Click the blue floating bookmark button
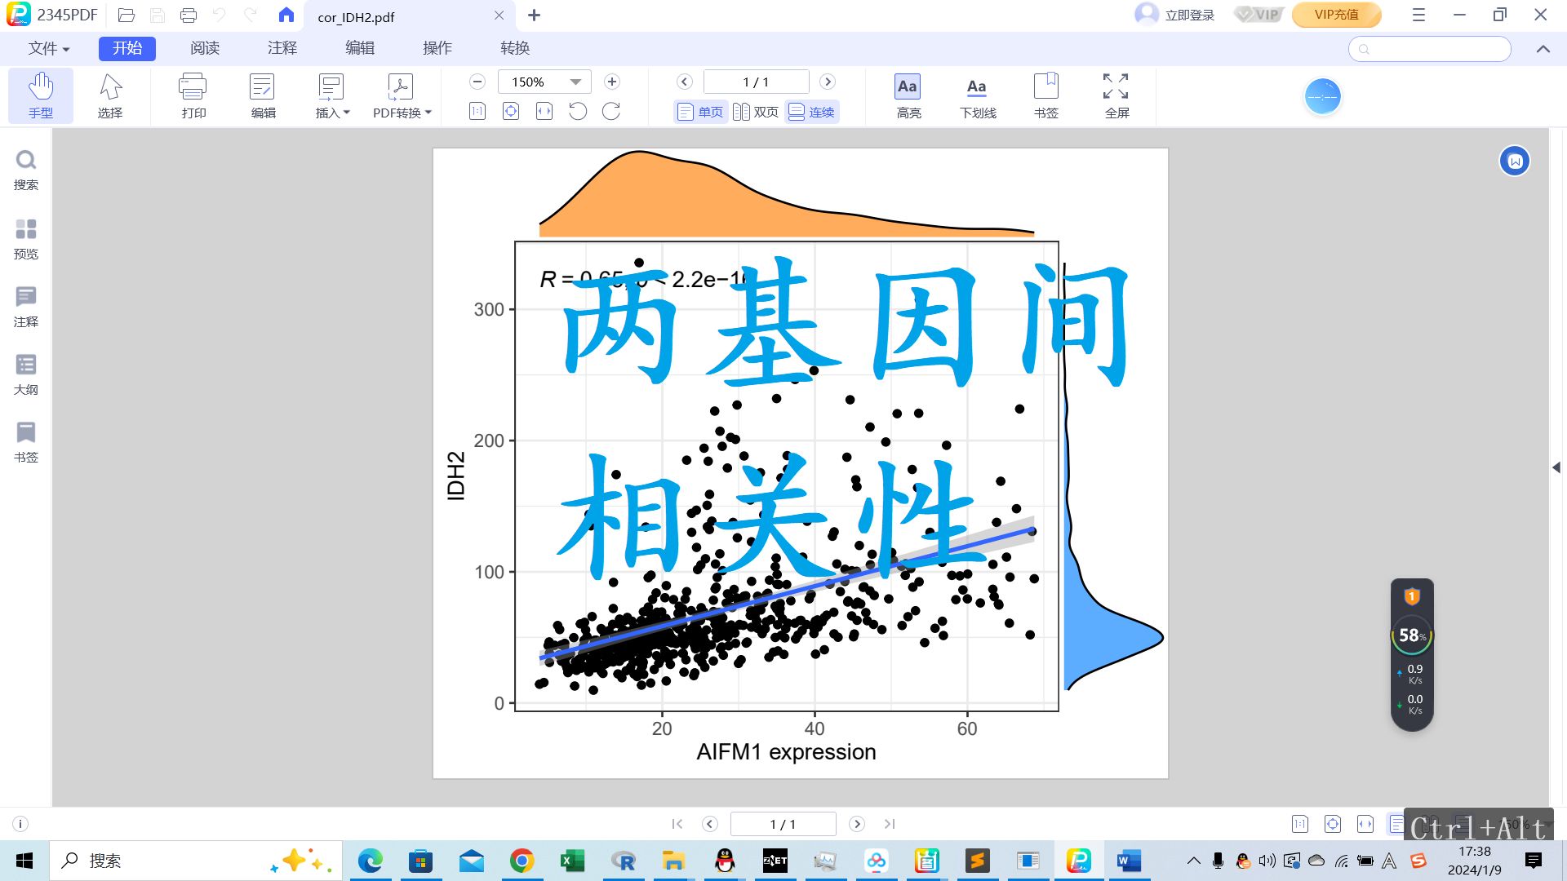 click(x=1515, y=162)
